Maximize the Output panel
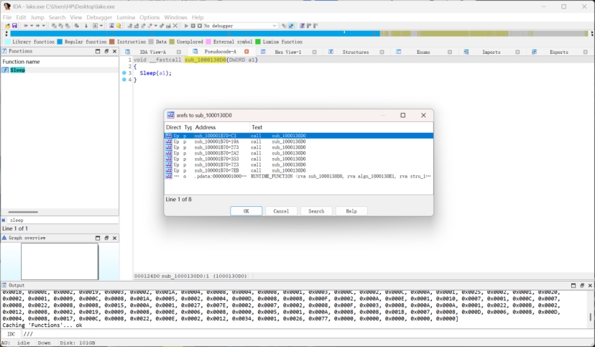Image resolution: width=595 pixels, height=347 pixels. tap(573, 285)
